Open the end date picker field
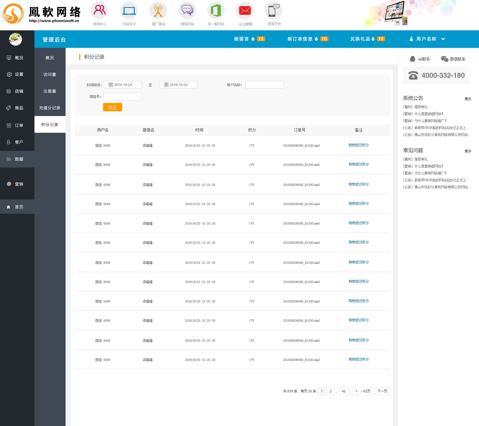This screenshot has height=426, width=479. pyautogui.click(x=178, y=85)
